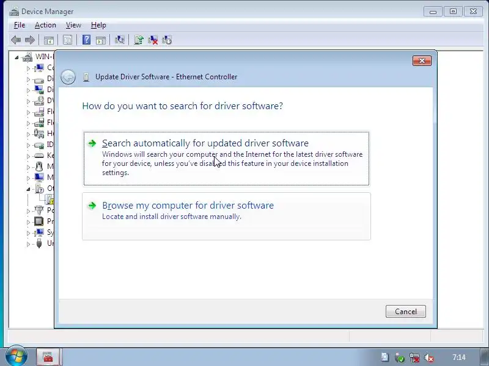The image size is (489, 366).
Task: Toggle the Show/Hide Console Tree toolbar icon
Action: (x=49, y=40)
